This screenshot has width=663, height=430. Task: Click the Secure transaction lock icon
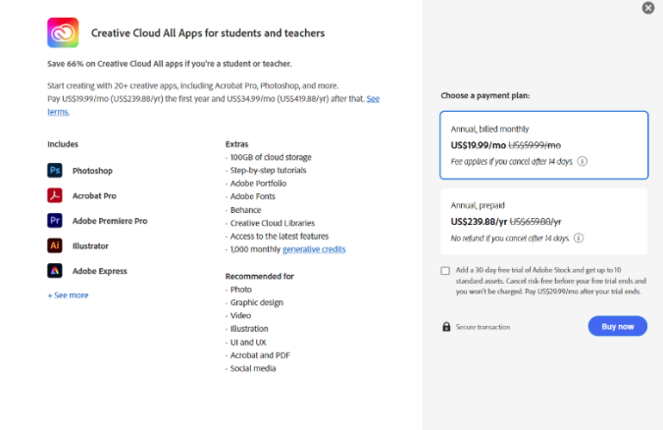click(446, 326)
